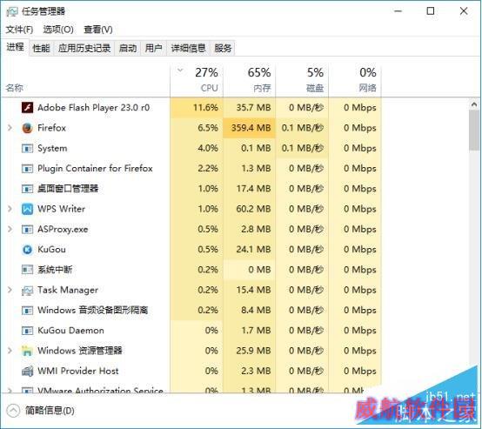Screen dimensions: 482x429
Task: Sort by the CPU column header
Action: point(197,80)
